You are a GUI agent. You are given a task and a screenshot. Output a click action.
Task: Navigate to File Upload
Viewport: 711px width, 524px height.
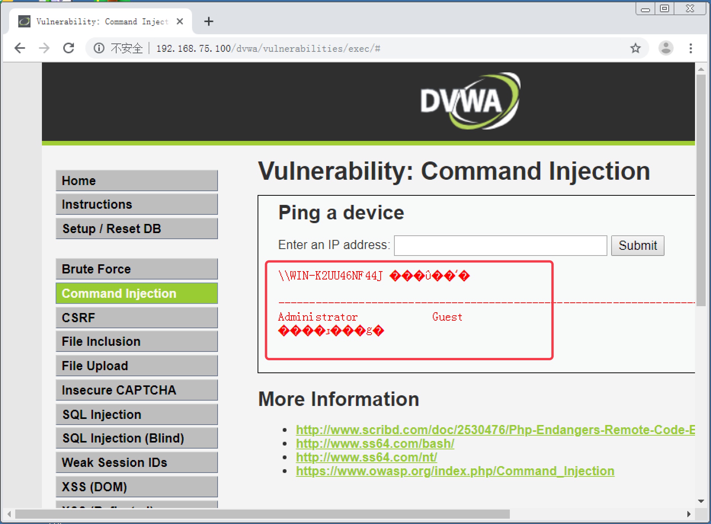point(137,366)
